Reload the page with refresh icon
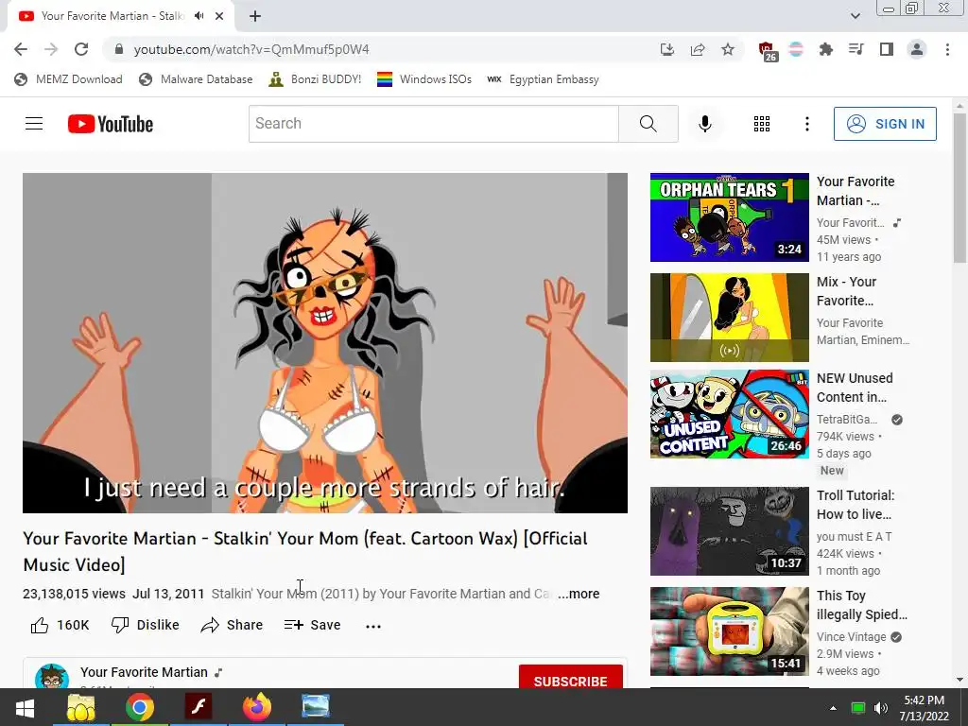This screenshot has width=968, height=726. pos(81,49)
